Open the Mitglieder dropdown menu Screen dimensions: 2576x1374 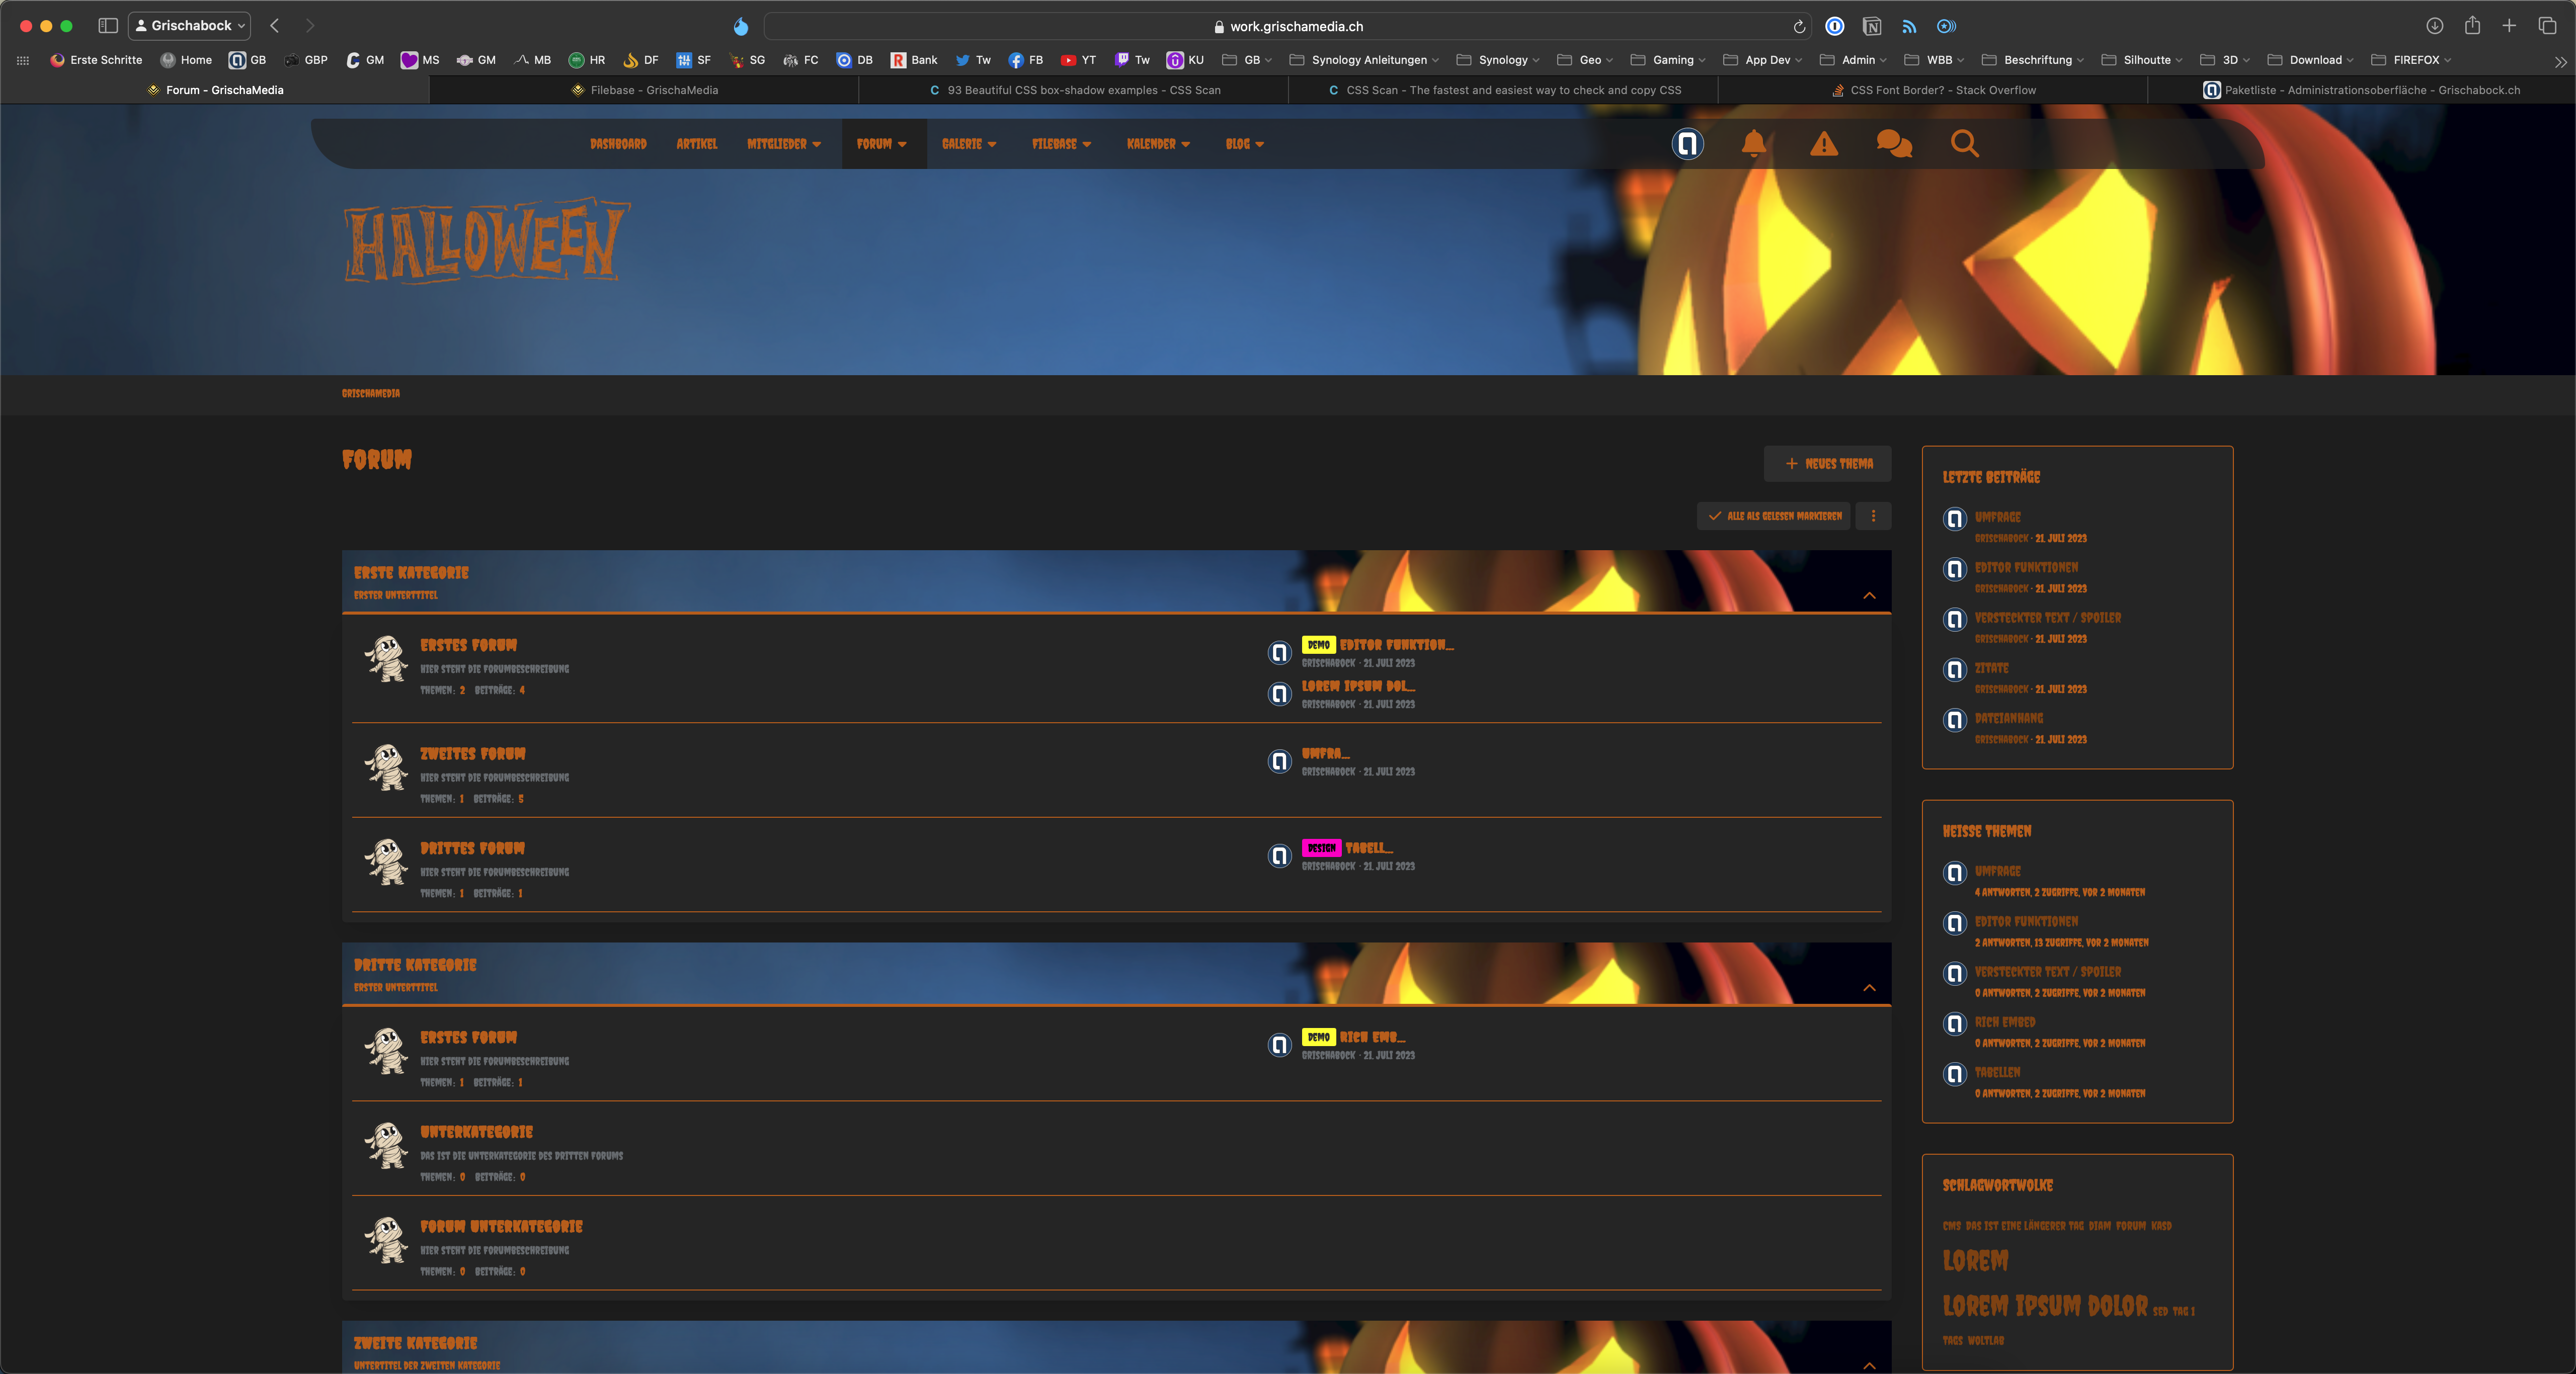783,145
